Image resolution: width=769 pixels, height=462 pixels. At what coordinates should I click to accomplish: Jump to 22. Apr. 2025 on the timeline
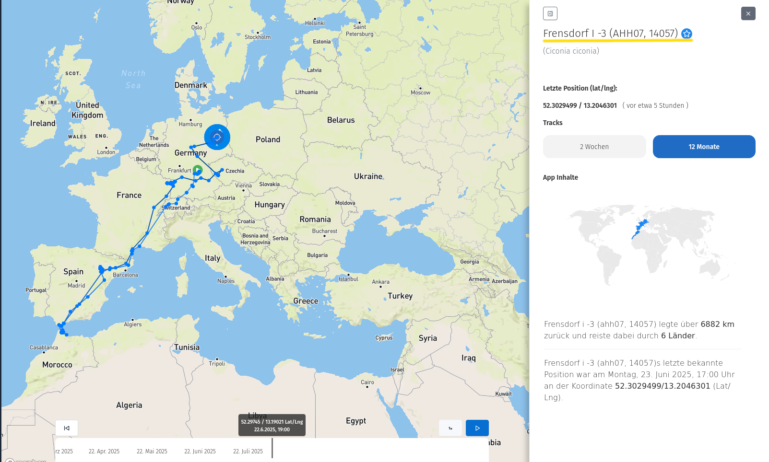point(104,451)
